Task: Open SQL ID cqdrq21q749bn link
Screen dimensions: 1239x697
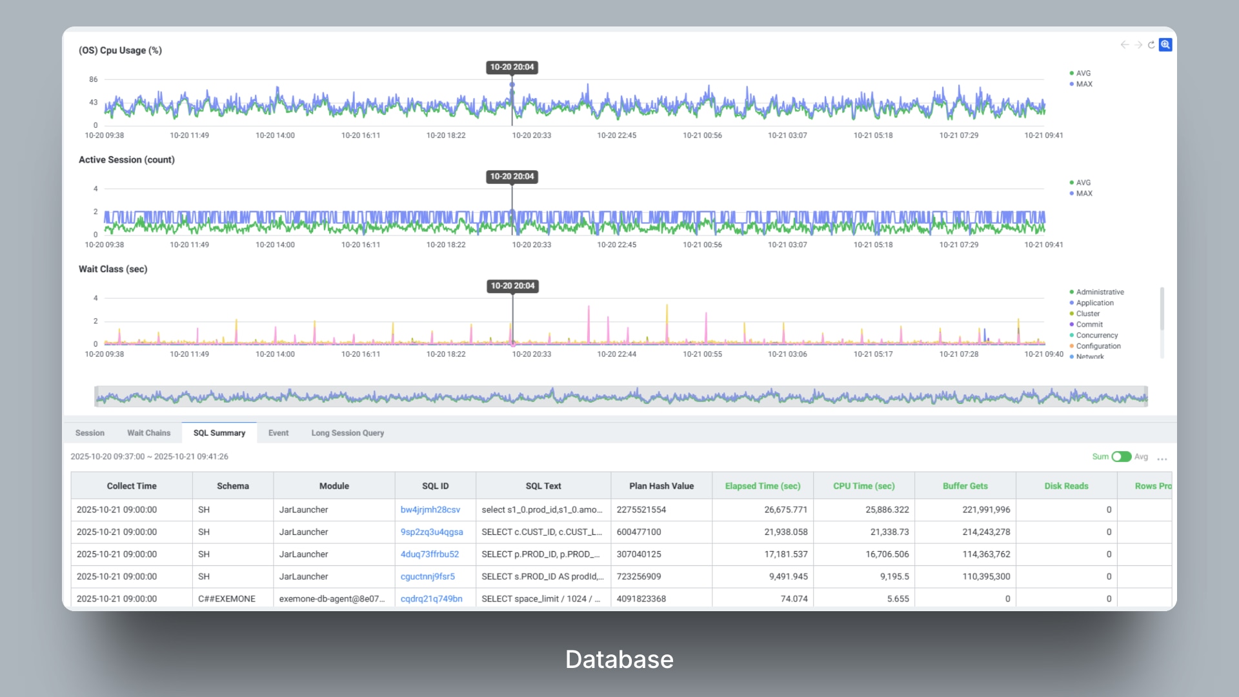Action: (431, 599)
